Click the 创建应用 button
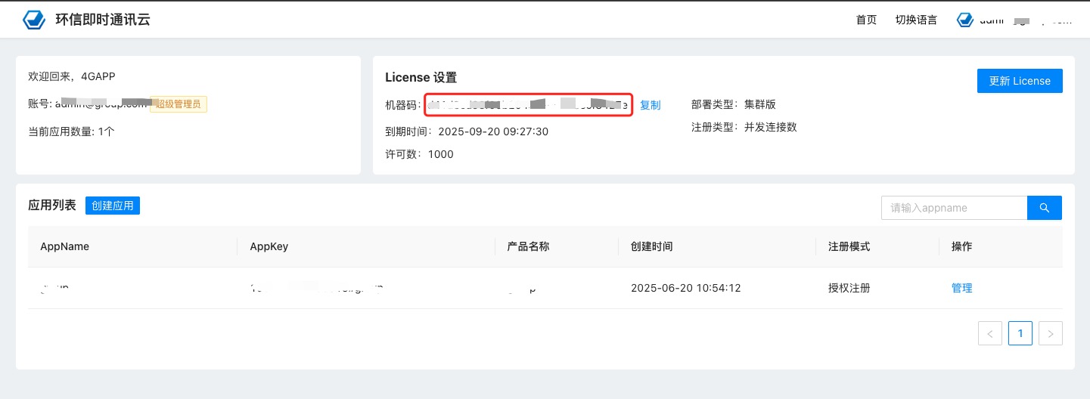Image resolution: width=1090 pixels, height=399 pixels. click(113, 206)
